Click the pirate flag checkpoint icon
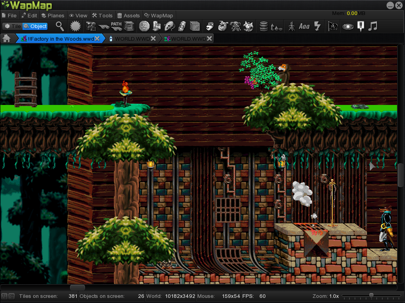405x303 pixels. [333, 26]
